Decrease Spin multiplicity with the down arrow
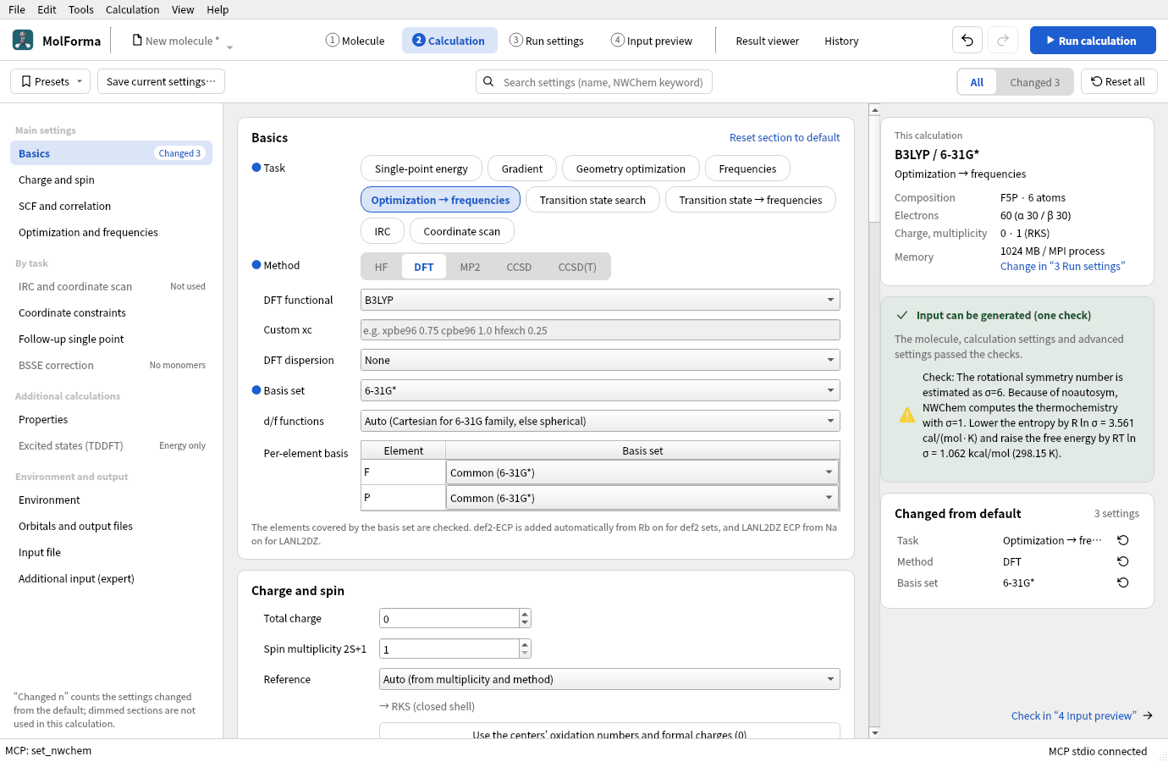The image size is (1168, 762). coord(525,654)
